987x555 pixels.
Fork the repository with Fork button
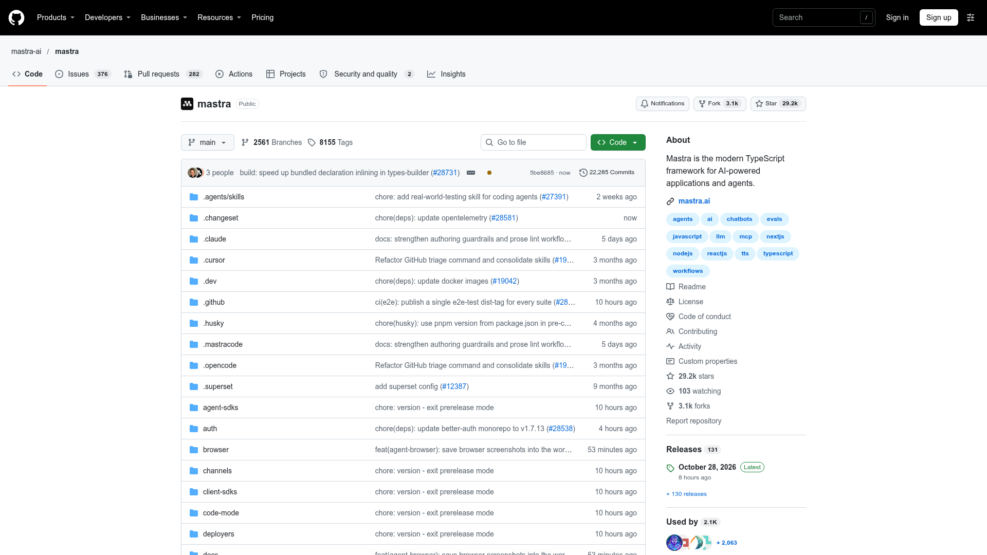pyautogui.click(x=720, y=104)
